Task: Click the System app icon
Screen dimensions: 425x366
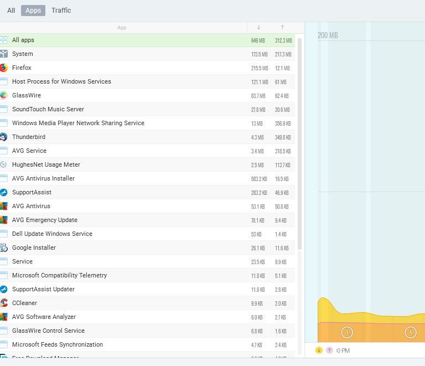Action: click(x=4, y=54)
